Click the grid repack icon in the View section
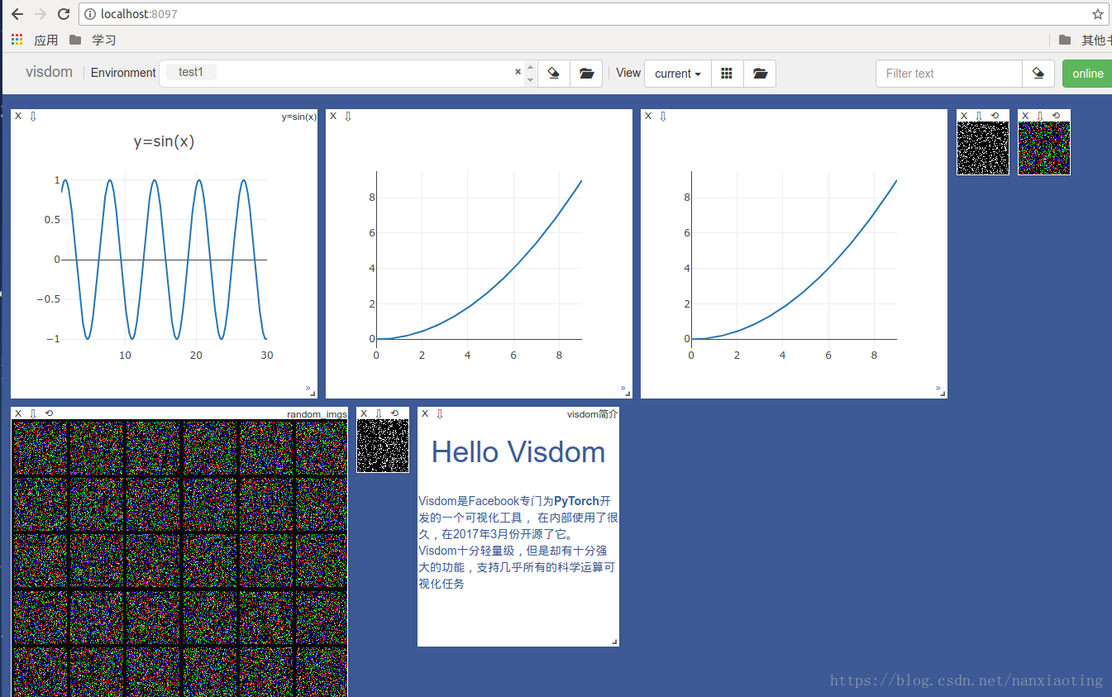Viewport: 1112px width, 697px height. (727, 73)
